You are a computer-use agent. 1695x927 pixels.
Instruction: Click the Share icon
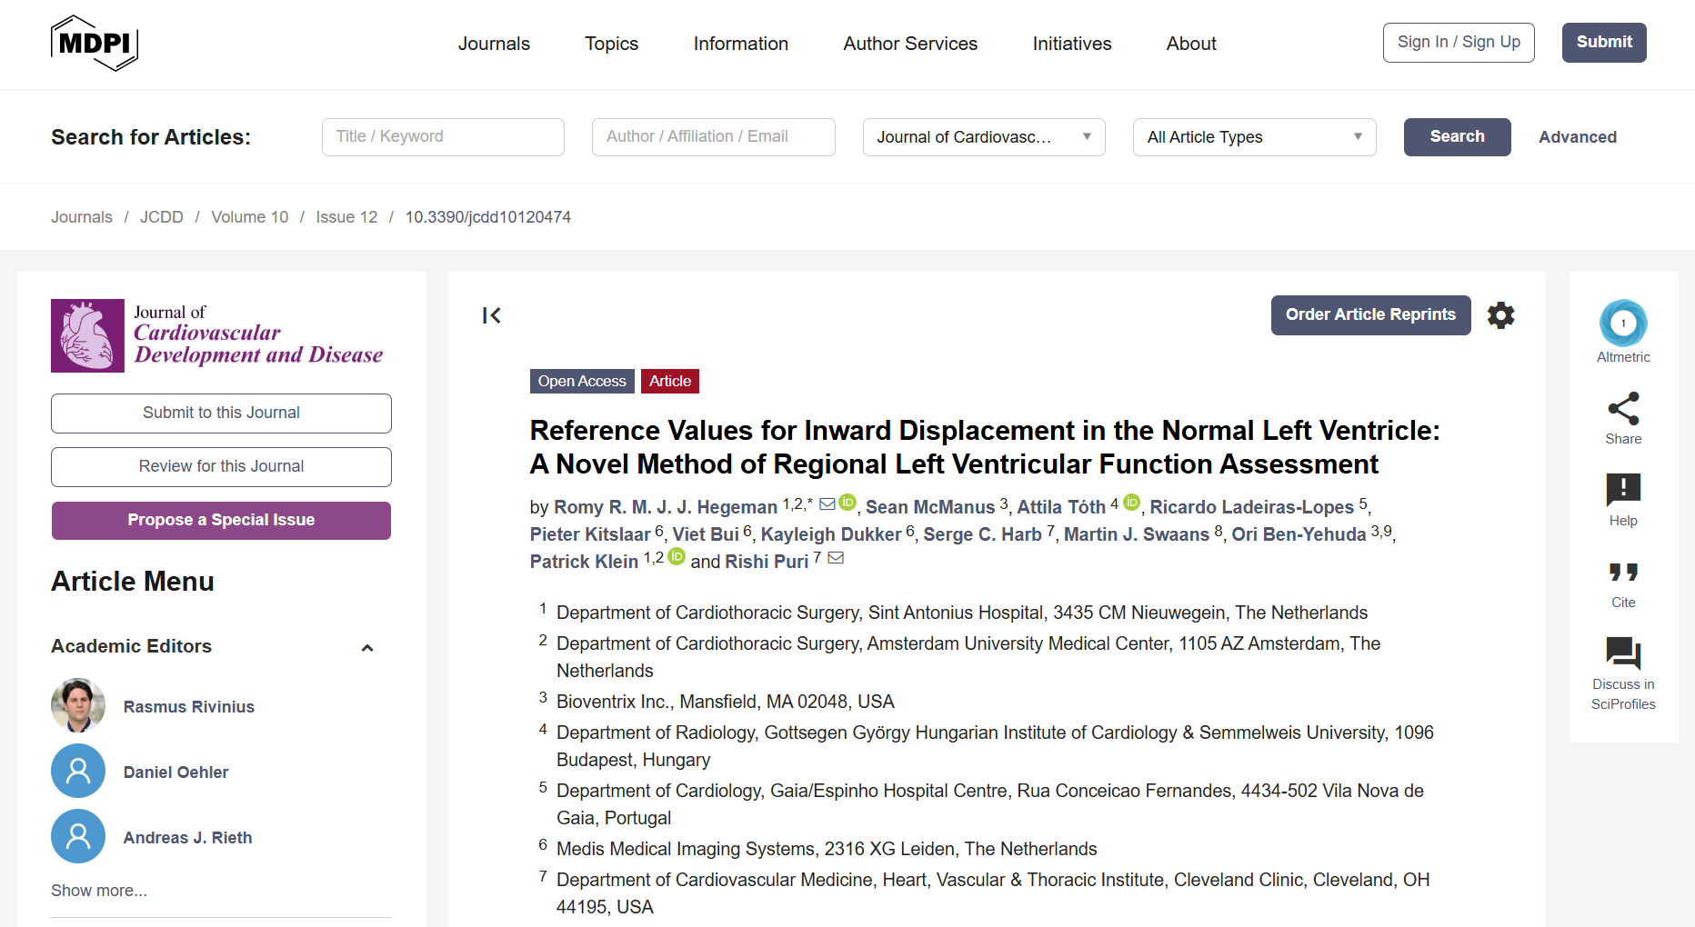(1623, 409)
